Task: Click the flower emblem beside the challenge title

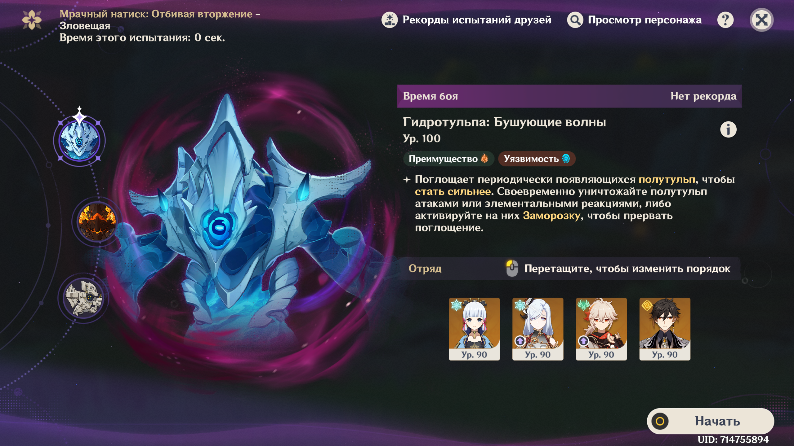Action: coord(32,20)
